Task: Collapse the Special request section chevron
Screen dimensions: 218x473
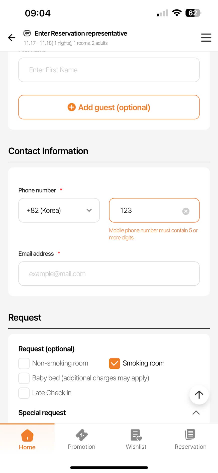Action: pos(196,413)
